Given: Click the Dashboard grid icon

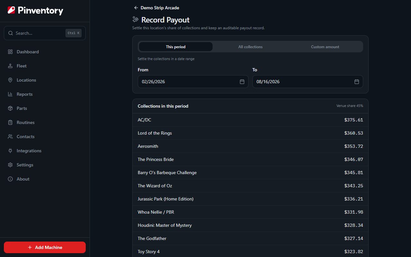Looking at the screenshot, I should pos(10,52).
